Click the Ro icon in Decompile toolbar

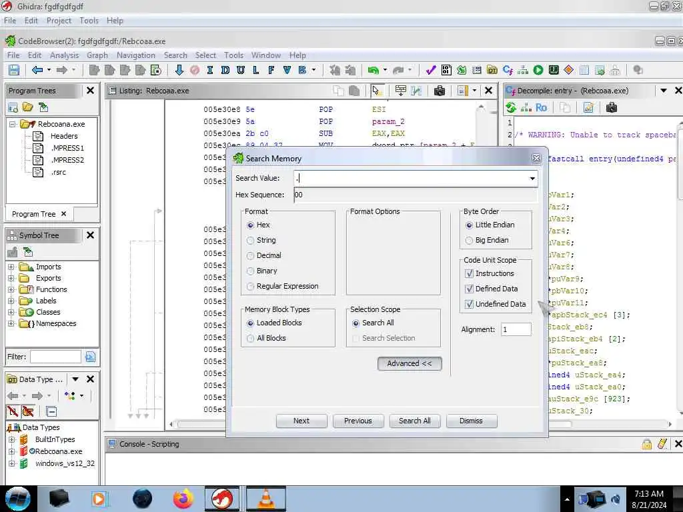pos(541,107)
